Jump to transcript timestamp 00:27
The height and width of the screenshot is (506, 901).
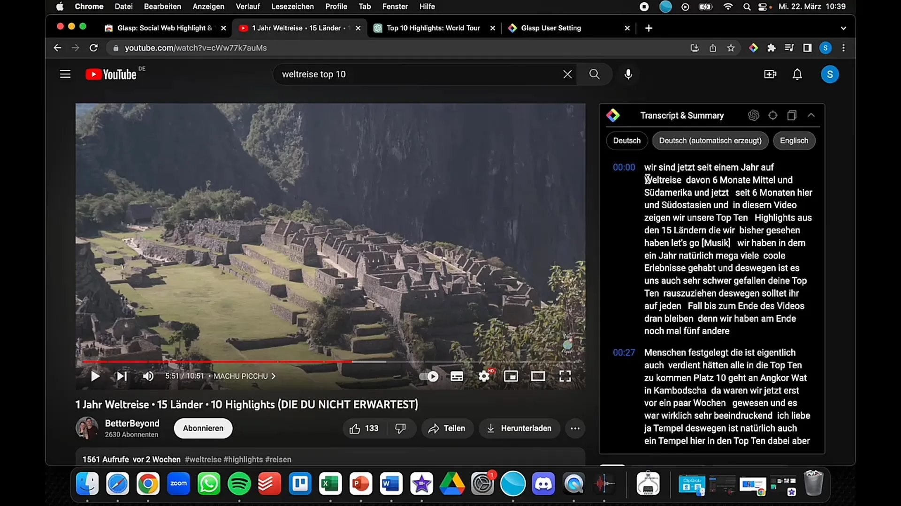click(x=624, y=352)
